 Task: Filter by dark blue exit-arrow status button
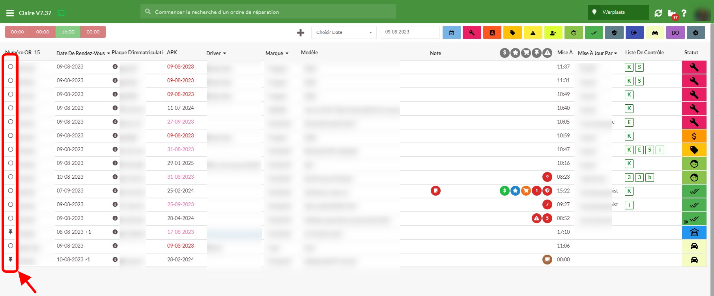pyautogui.click(x=635, y=33)
